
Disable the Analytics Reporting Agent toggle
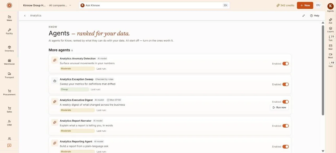[286, 147]
